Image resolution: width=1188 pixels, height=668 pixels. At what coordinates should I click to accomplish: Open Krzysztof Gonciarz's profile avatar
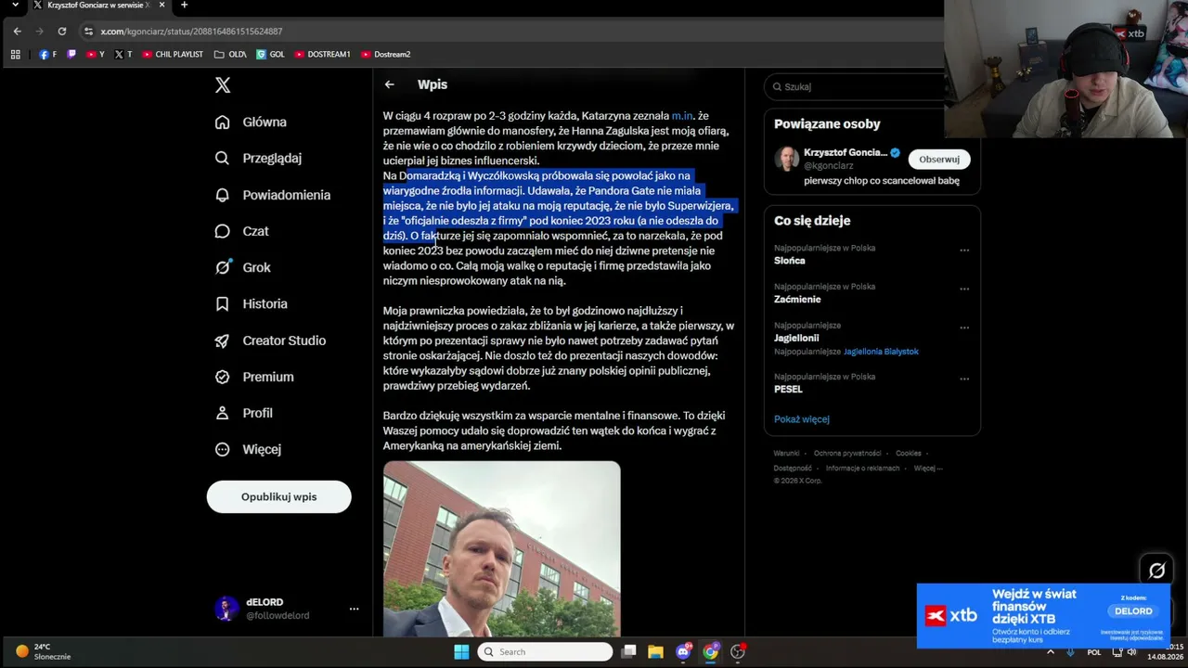pos(786,159)
